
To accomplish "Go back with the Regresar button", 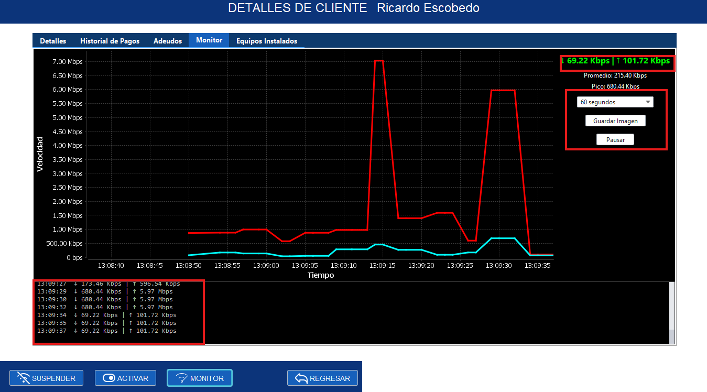I will click(x=322, y=377).
